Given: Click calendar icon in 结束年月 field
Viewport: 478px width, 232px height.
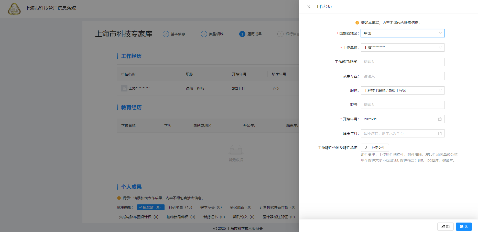Looking at the screenshot, I should tap(440, 133).
